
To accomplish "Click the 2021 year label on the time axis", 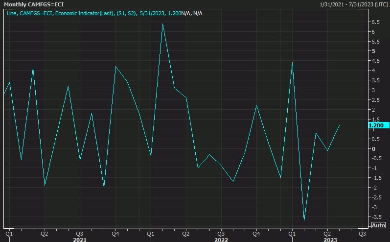I will point(80,240).
